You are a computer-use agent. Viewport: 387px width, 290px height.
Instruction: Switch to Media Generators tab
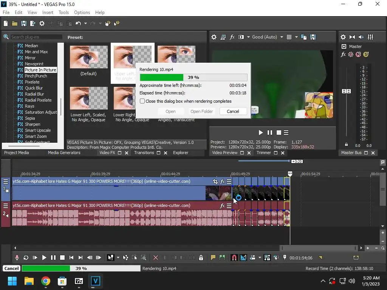coord(64,153)
